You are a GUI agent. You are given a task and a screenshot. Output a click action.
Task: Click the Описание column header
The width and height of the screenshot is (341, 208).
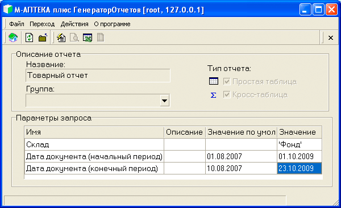click(184, 132)
